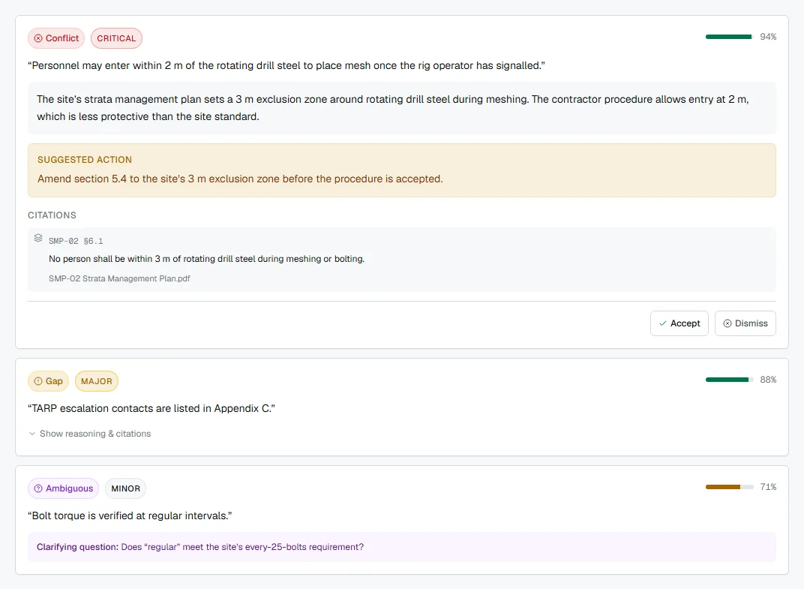Accept the 2 m drill steel conflict finding
This screenshot has width=804, height=589.
click(x=679, y=323)
